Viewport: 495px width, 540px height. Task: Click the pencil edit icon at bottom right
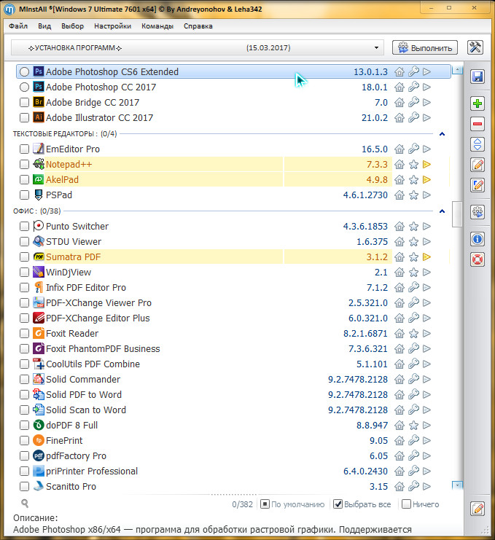tap(478, 509)
